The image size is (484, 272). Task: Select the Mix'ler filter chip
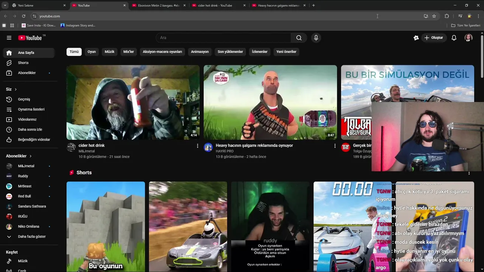[x=129, y=52]
